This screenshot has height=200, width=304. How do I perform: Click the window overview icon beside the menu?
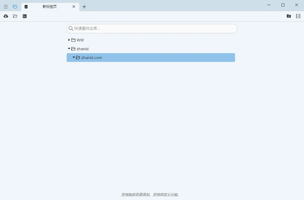[x=15, y=6]
